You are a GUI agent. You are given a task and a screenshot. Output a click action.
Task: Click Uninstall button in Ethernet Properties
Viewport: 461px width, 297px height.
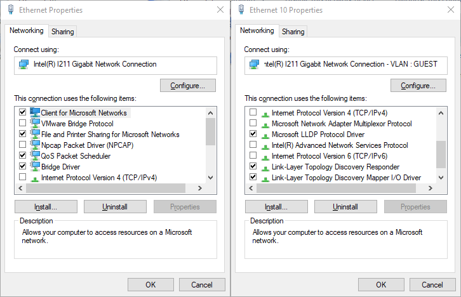(x=115, y=207)
